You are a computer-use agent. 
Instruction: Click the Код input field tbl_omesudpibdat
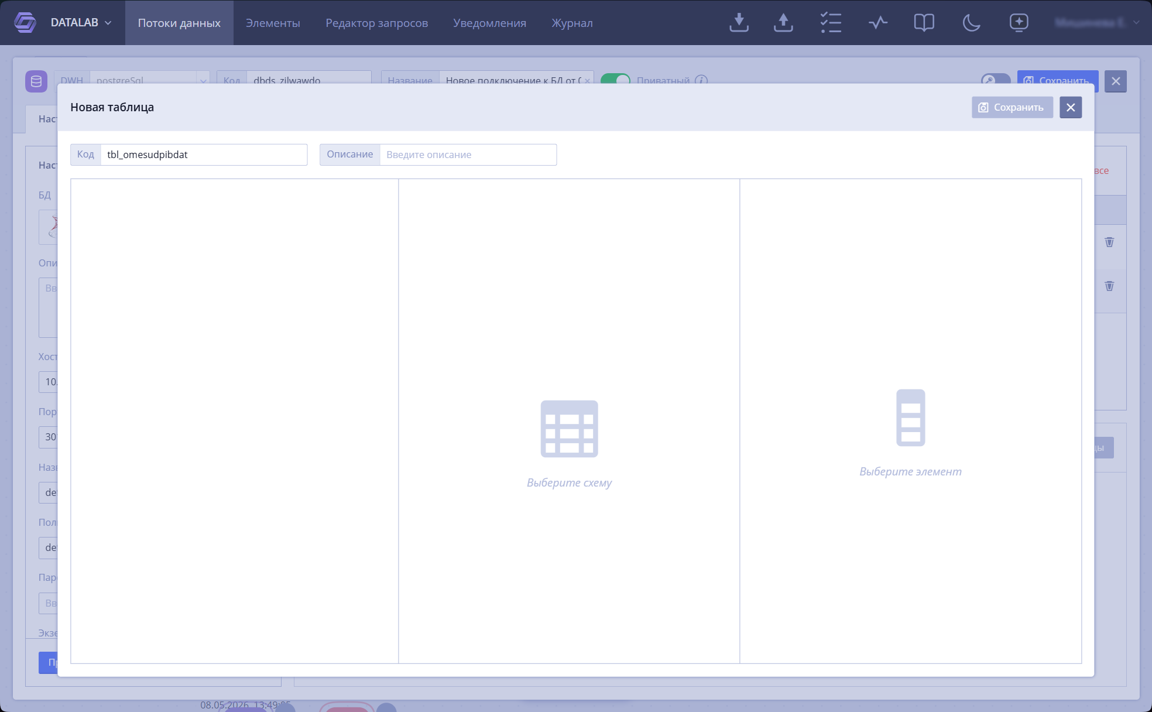[x=204, y=155]
